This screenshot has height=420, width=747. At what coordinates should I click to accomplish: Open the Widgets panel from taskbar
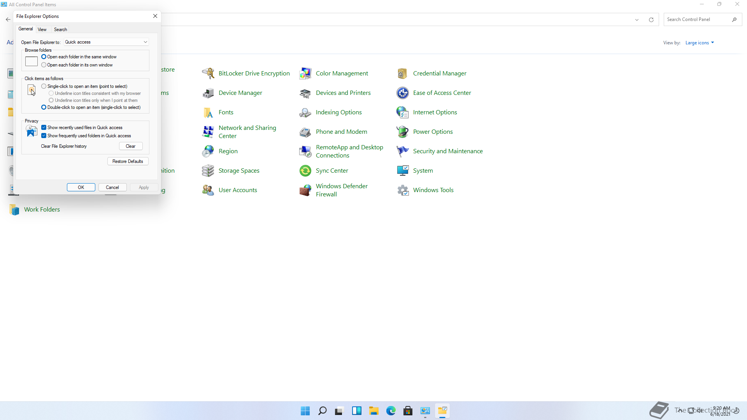tap(357, 411)
